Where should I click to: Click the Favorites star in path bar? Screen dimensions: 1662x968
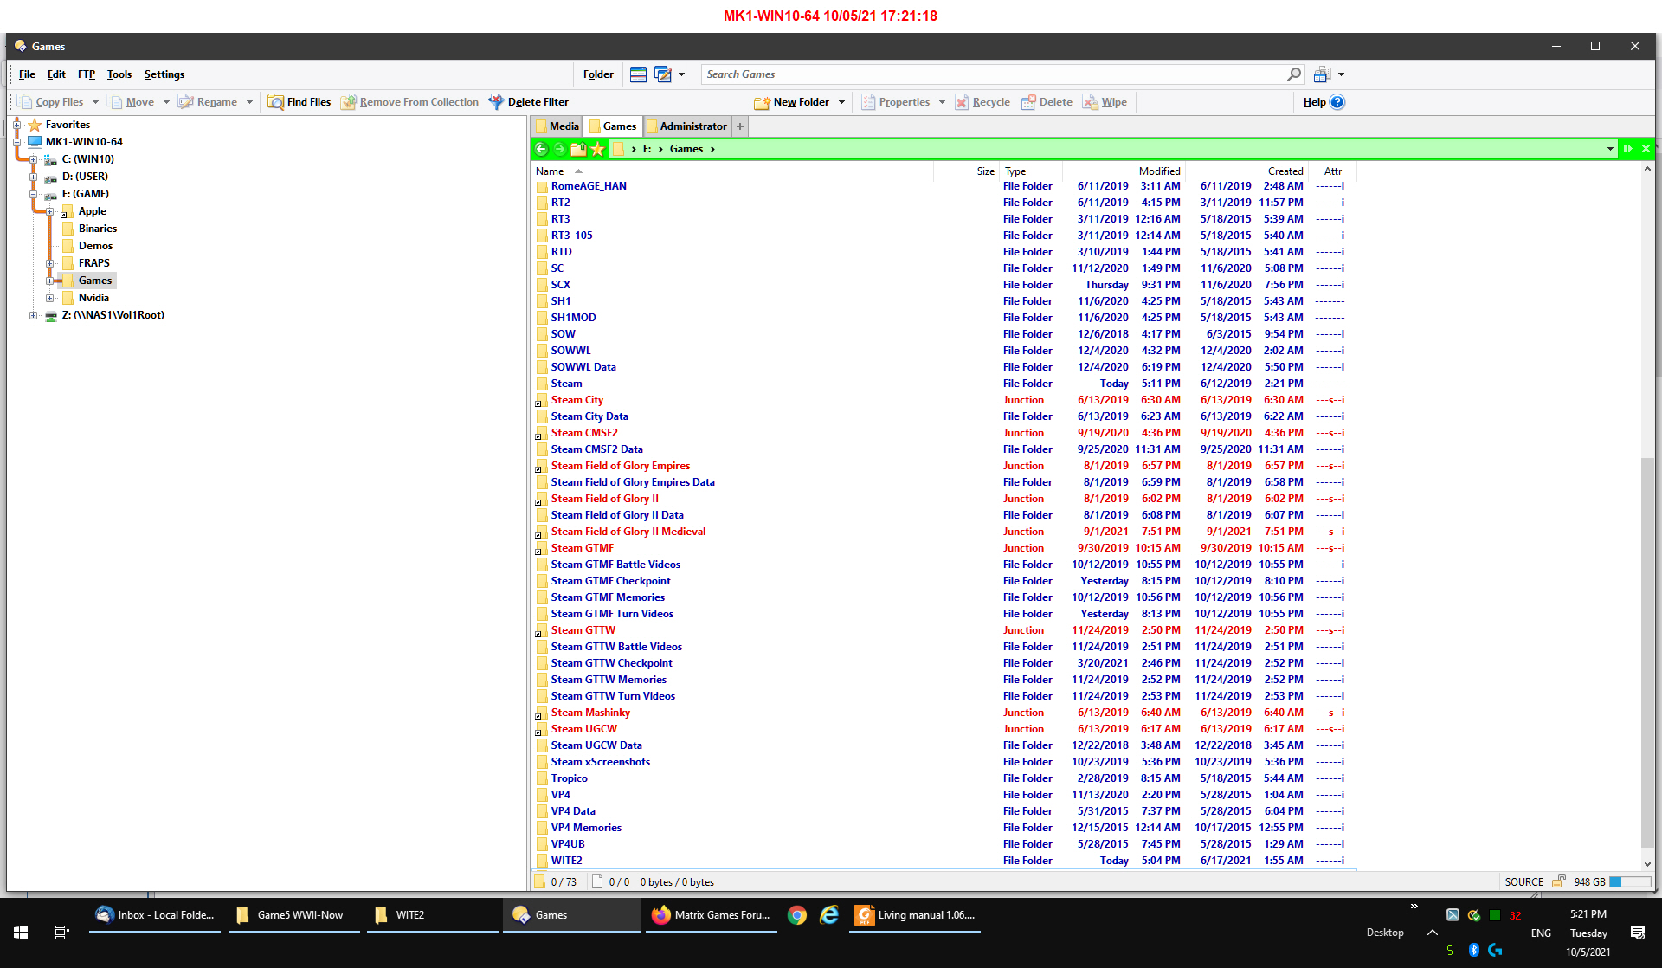(597, 149)
